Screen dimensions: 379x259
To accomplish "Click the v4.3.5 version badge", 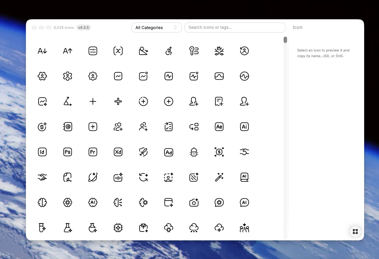I will [x=84, y=27].
